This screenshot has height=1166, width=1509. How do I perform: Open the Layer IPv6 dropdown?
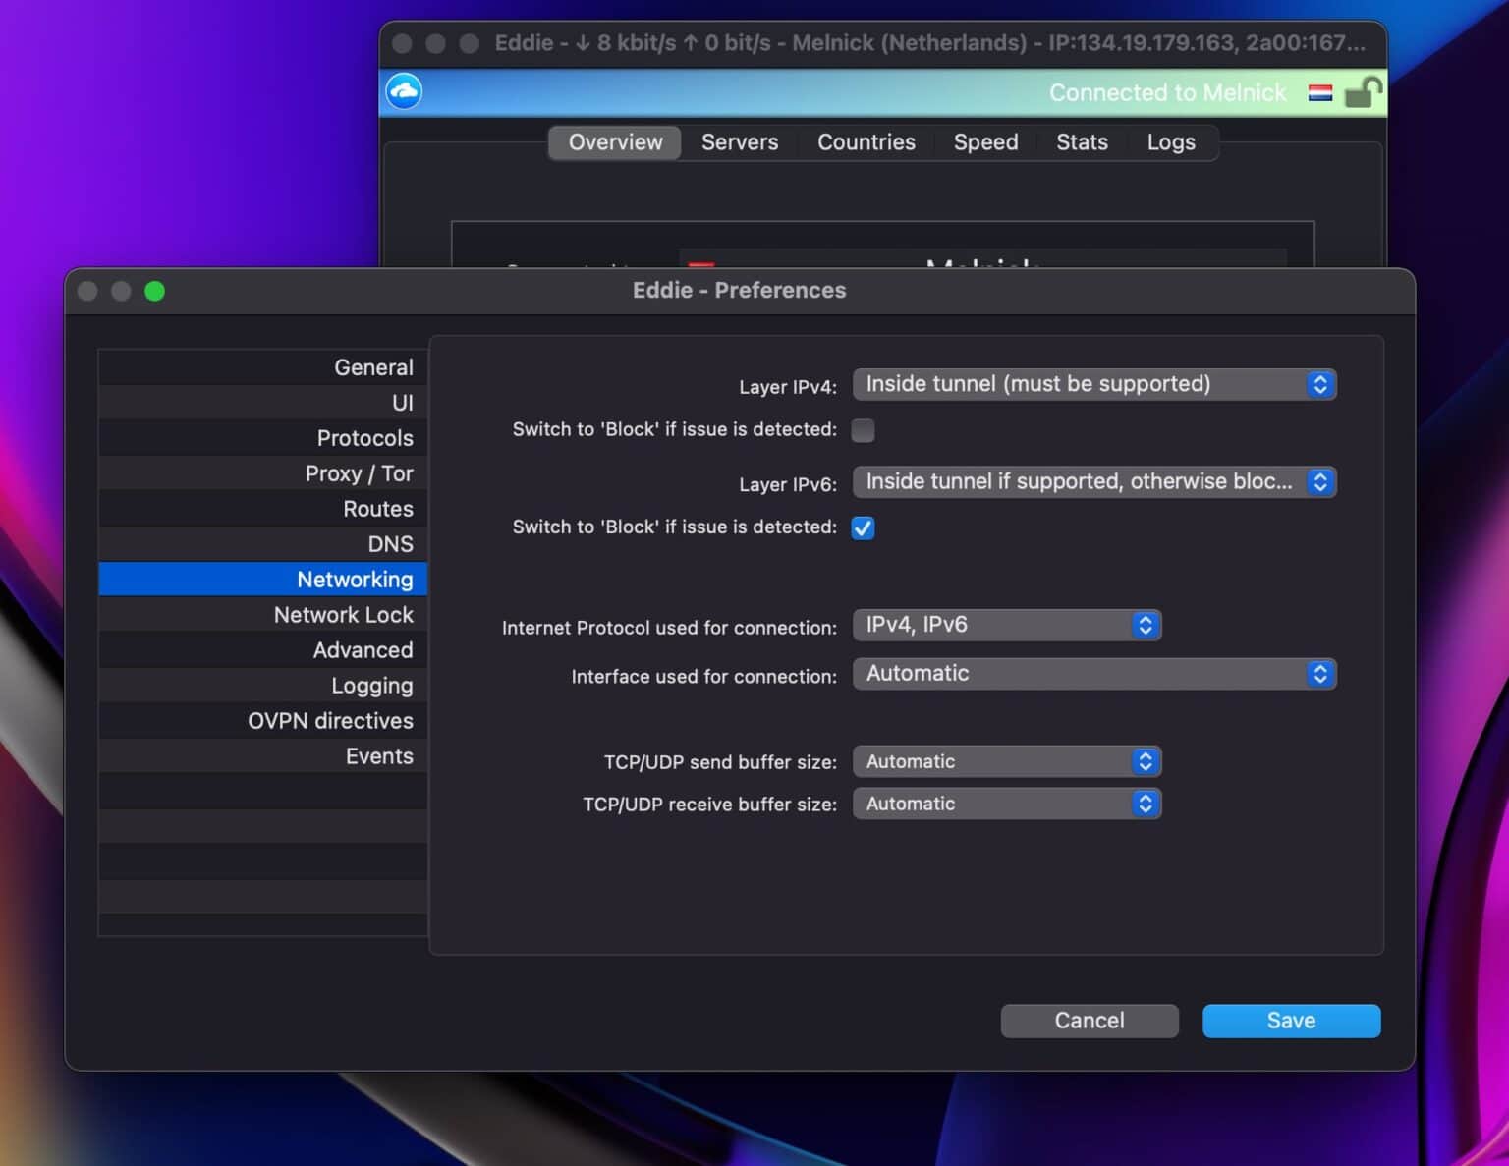tap(1094, 481)
